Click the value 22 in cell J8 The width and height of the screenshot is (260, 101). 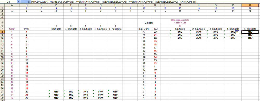144,32
